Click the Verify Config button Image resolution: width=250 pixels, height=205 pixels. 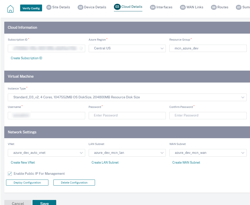pos(31,8)
